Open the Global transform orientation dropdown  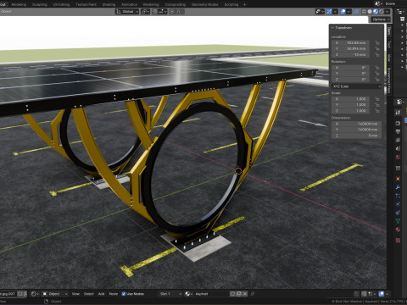click(x=127, y=11)
